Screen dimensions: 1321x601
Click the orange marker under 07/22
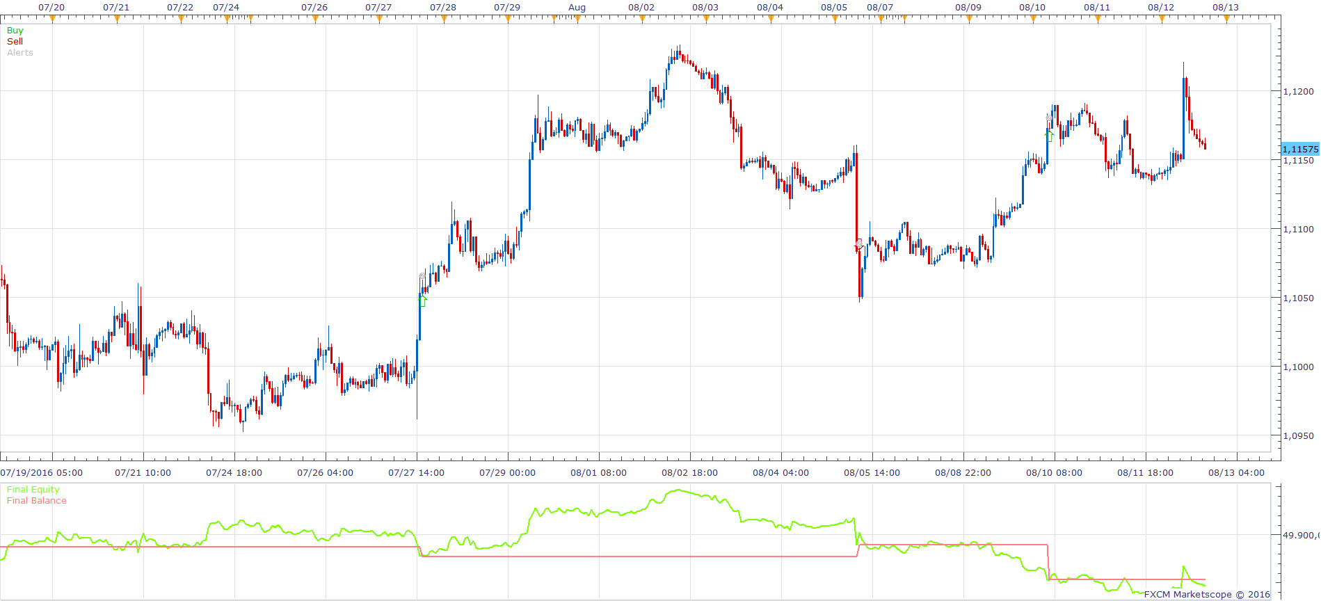tap(181, 19)
